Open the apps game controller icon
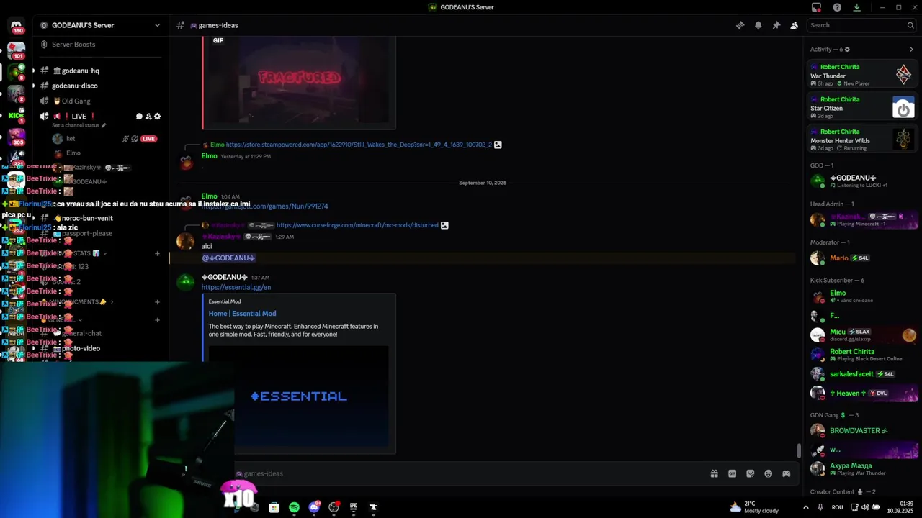Screen dimensions: 922x518 786,473
